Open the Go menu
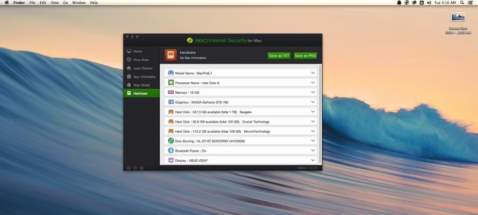 (66, 3)
